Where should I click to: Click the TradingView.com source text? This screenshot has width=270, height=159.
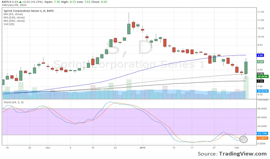[243, 154]
